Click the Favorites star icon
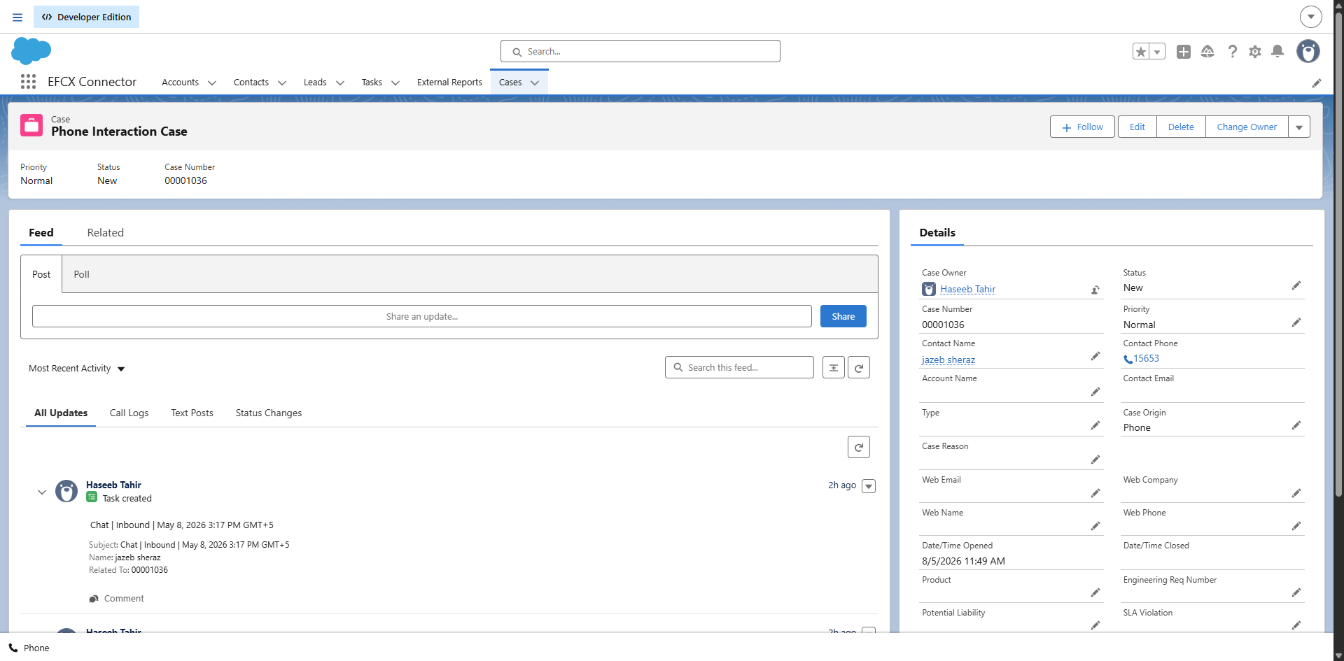Viewport: 1344px width, 661px height. [x=1141, y=52]
